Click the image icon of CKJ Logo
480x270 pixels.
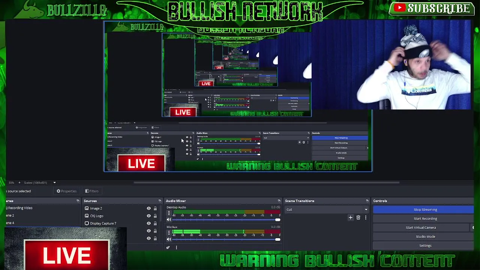pos(87,216)
